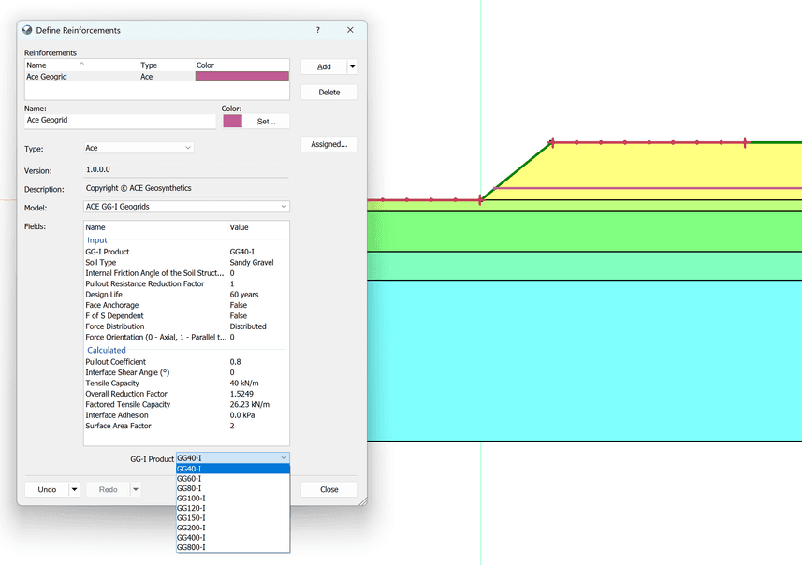The image size is (802, 565).
Task: Select the Ace Geogrid row in Reinforcements
Action: click(x=157, y=77)
